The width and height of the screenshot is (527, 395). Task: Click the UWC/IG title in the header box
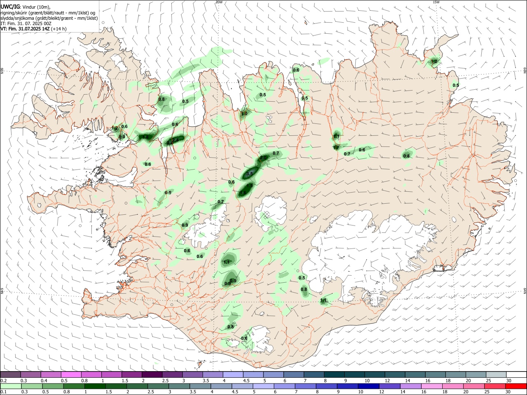[10, 7]
